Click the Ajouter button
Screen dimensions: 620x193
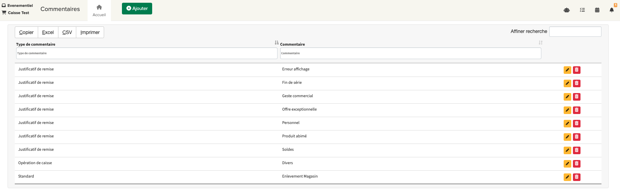pyautogui.click(x=137, y=9)
